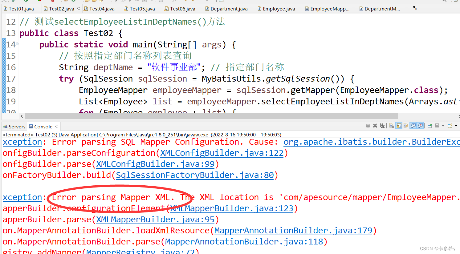The width and height of the screenshot is (460, 254).
Task: Toggle Word Wrap in the Console toolbar
Action: pos(406,126)
